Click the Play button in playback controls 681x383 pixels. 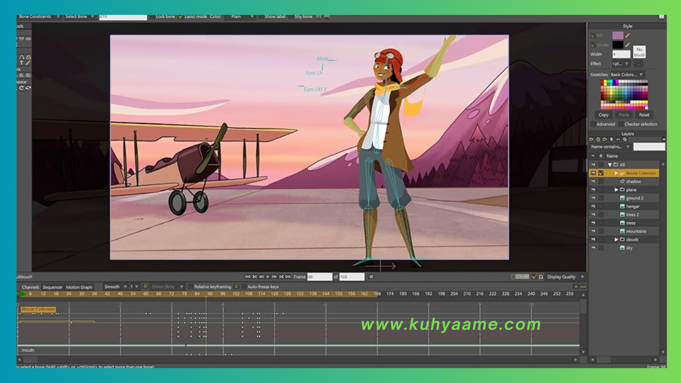268,277
